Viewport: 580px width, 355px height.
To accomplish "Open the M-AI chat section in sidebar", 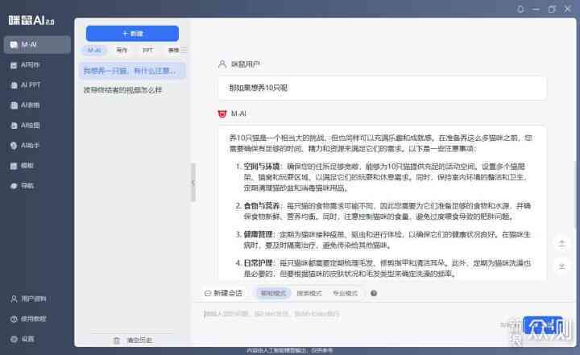I will (37, 45).
